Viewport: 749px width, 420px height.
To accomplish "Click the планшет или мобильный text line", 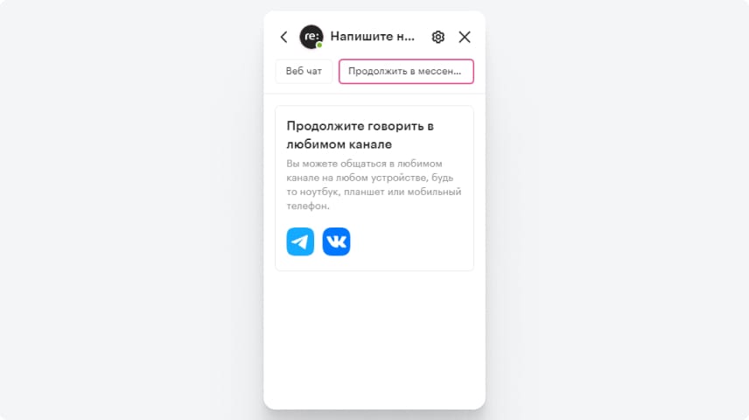I will pyautogui.click(x=402, y=192).
